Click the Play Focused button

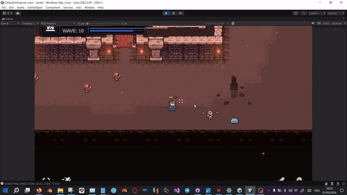pos(216,23)
